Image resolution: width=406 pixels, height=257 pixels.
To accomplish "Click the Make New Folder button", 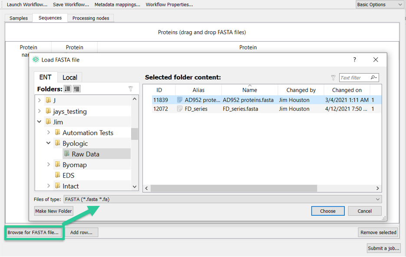I will 53,211.
